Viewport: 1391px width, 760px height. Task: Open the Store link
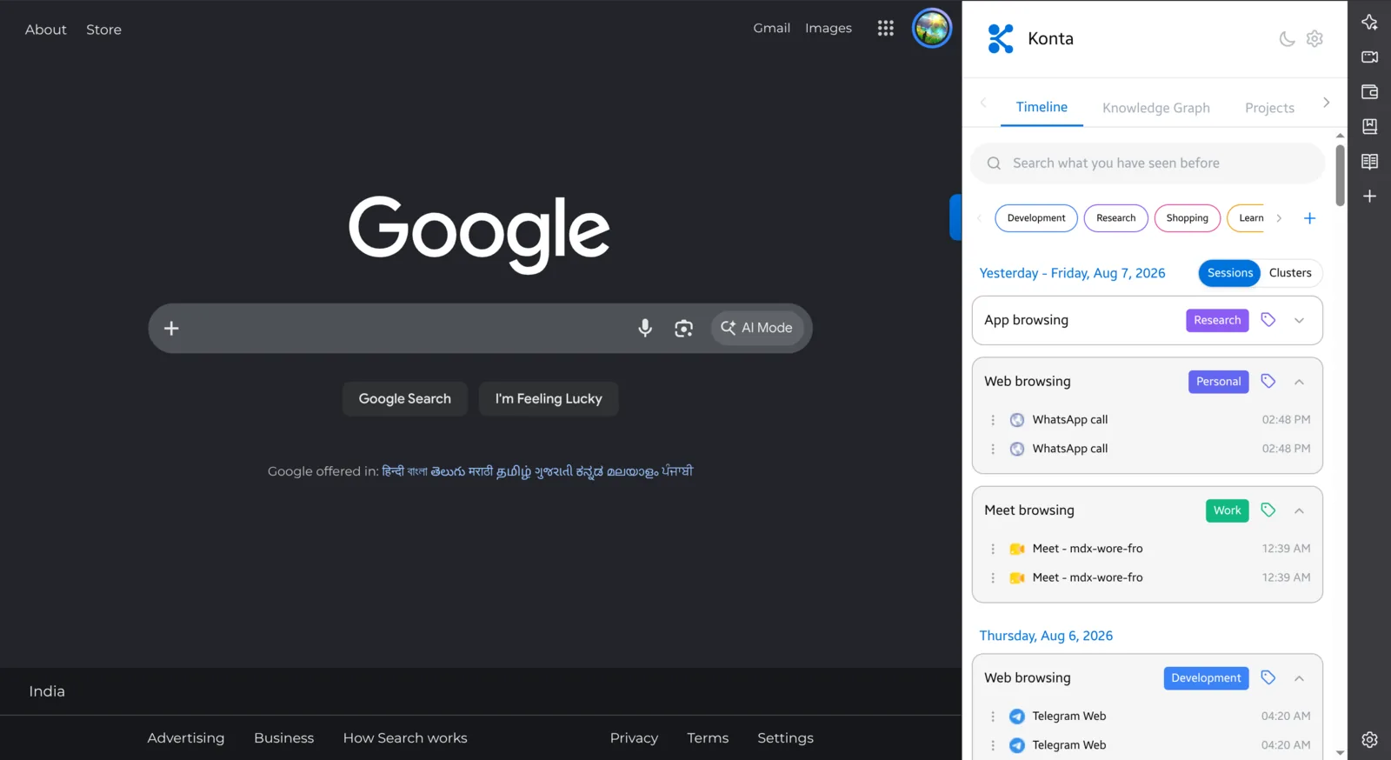[103, 30]
